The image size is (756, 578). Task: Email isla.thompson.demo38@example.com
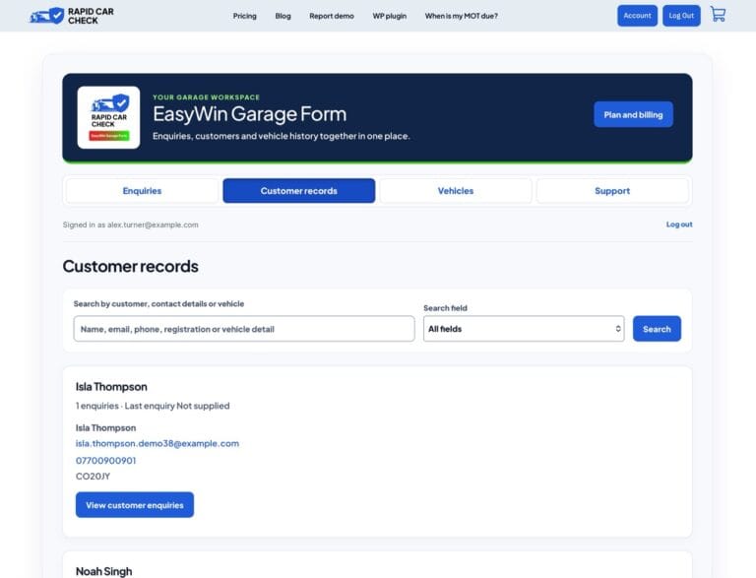(157, 443)
